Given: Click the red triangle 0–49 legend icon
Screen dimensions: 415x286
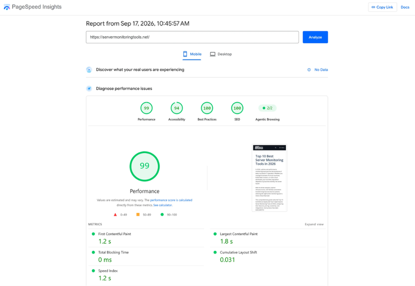Looking at the screenshot, I should pos(115,215).
